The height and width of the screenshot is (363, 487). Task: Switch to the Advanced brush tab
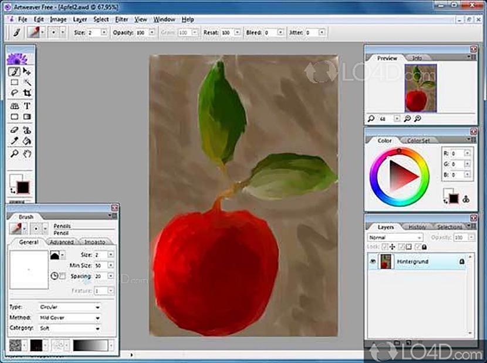pyautogui.click(x=62, y=242)
